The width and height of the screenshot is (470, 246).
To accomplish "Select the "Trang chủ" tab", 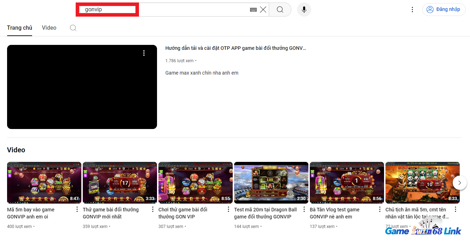I will (x=19, y=28).
